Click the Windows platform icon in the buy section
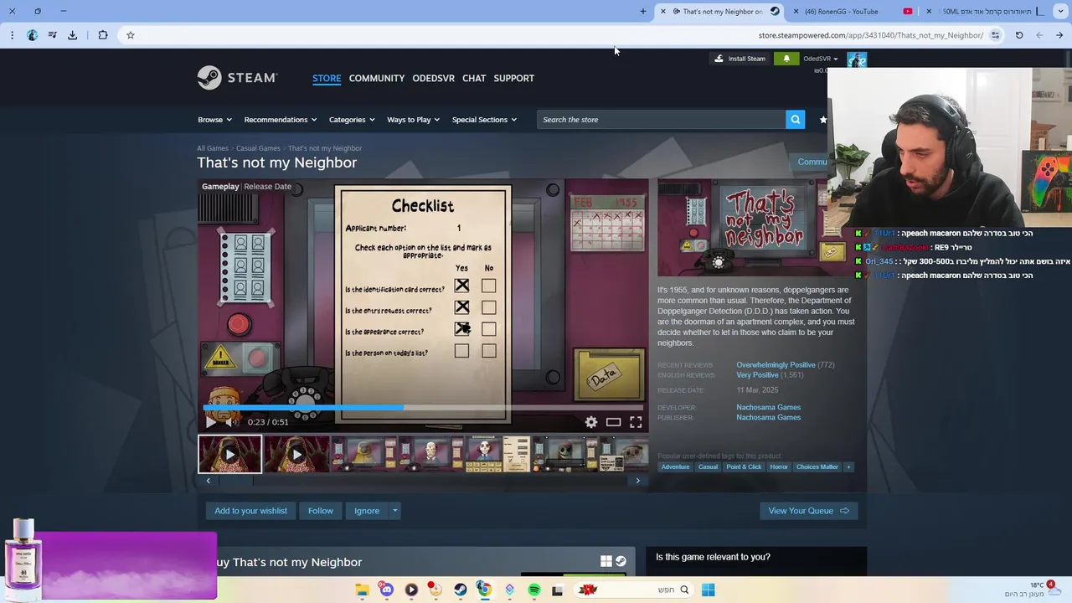 [606, 562]
